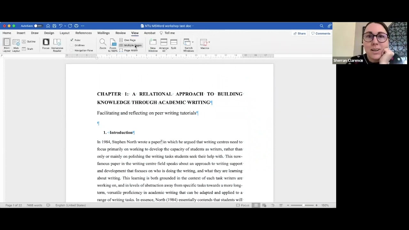The image size is (409, 230).
Task: Switch to Outline view
Action: [x=29, y=42]
